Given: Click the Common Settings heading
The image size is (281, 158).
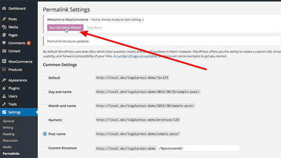Looking at the screenshot, I should (x=60, y=65).
